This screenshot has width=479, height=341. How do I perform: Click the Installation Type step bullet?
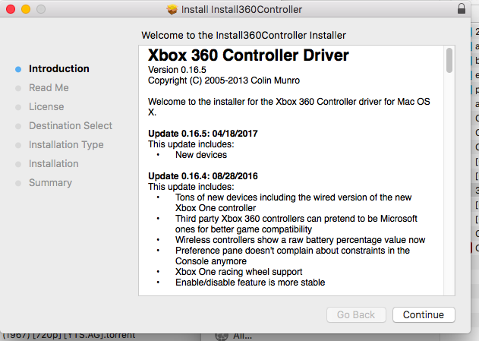(x=18, y=145)
